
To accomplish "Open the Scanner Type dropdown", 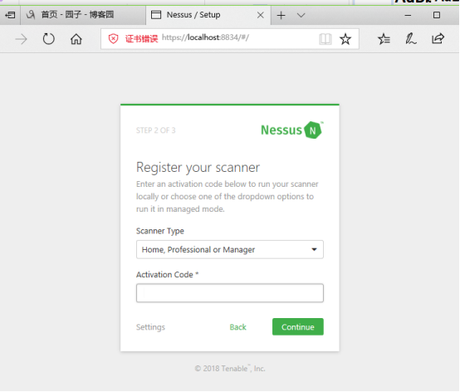I will click(x=230, y=249).
